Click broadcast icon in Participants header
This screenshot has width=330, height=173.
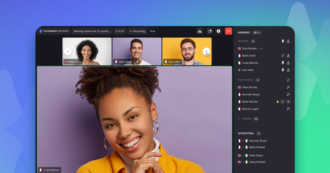(x=288, y=80)
